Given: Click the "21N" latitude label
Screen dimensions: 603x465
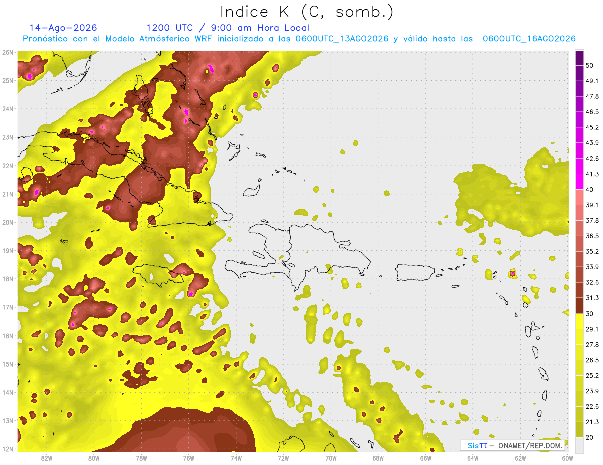Looking at the screenshot, I should tap(8, 194).
